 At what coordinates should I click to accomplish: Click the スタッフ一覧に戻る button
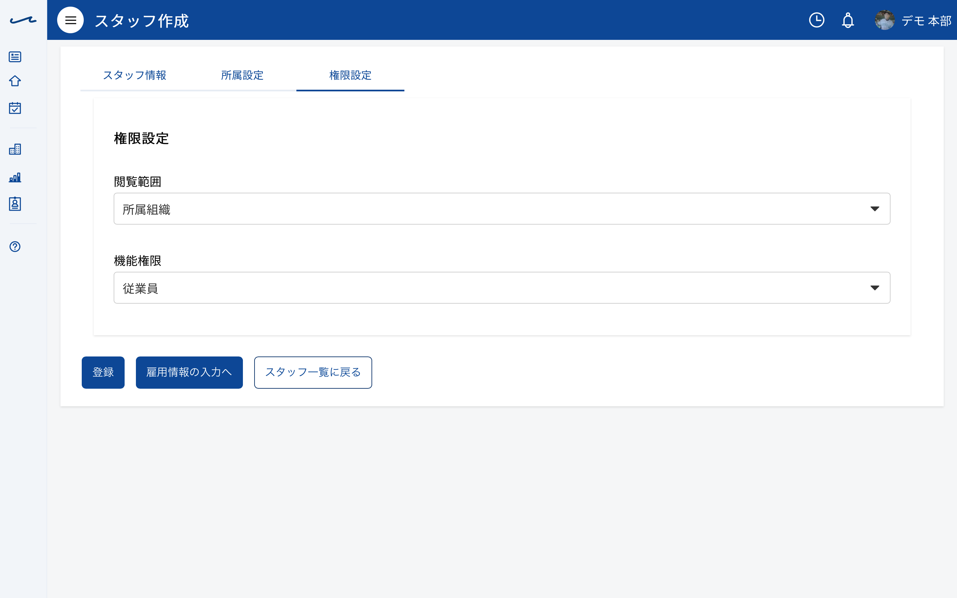pos(313,372)
